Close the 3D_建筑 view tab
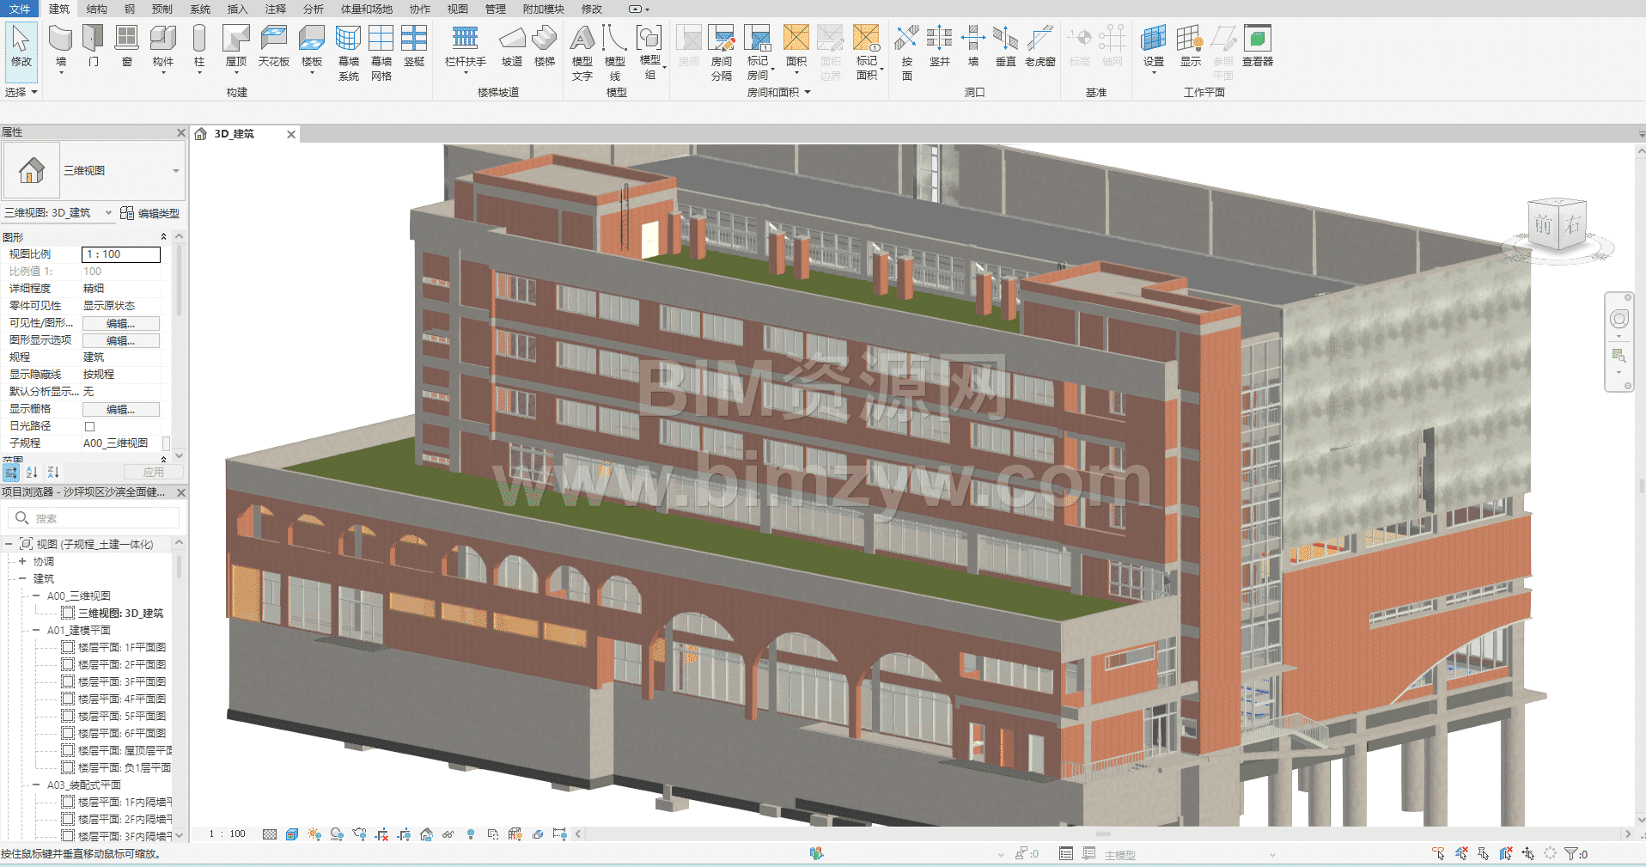 [x=291, y=134]
